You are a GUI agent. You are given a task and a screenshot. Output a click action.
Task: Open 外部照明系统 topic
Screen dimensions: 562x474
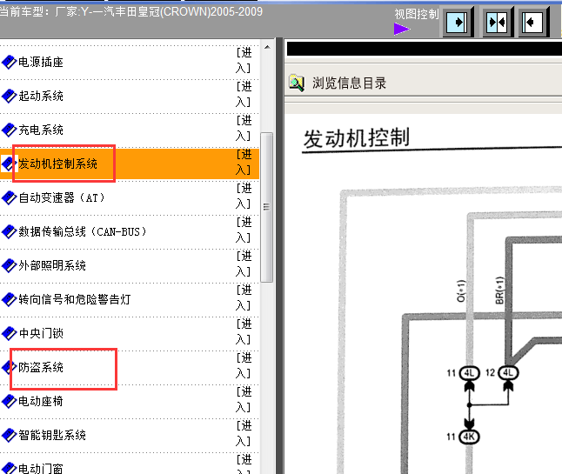52,265
